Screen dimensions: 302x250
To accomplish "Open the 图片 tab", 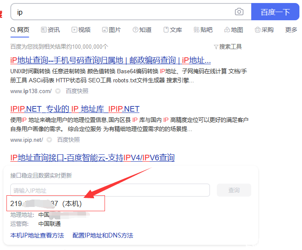I will (x=111, y=30).
